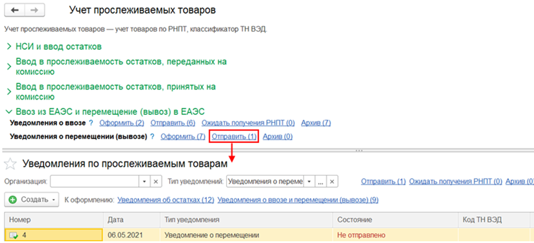Screen dimensions: 534x243
Task: Sort by Тип уведомления column header
Action: tap(246, 220)
